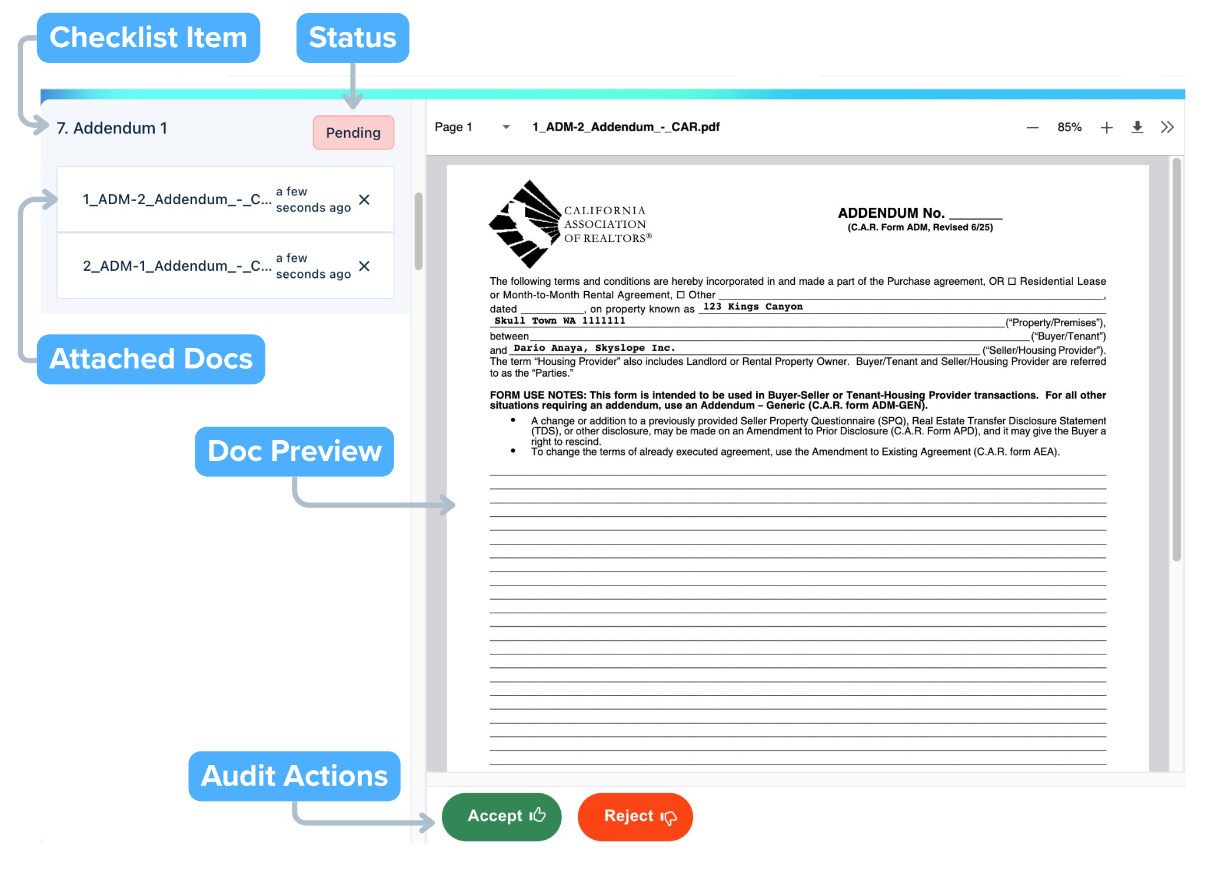This screenshot has height=871, width=1205.
Task: Zoom in the PDF with plus icon
Action: coord(1106,128)
